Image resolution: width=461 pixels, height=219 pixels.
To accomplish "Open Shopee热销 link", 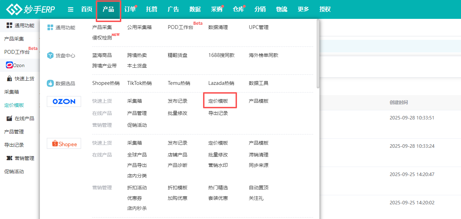I will [106, 83].
